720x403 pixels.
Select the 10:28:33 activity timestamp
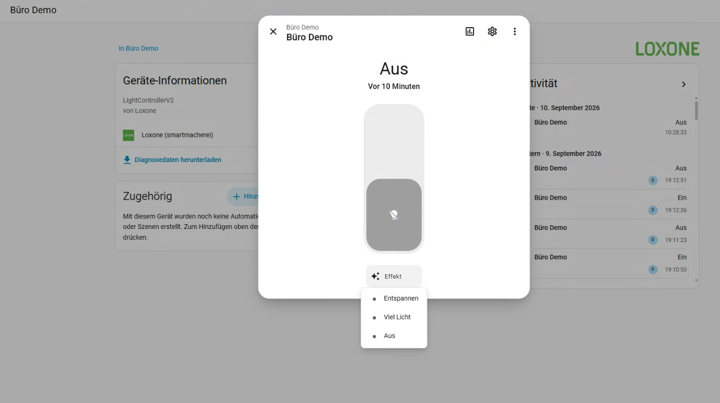[676, 133]
